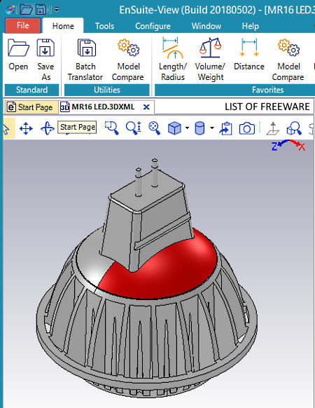The height and width of the screenshot is (408, 315).
Task: Open the quick access toolbar customize dropdown
Action: tap(57, 10)
